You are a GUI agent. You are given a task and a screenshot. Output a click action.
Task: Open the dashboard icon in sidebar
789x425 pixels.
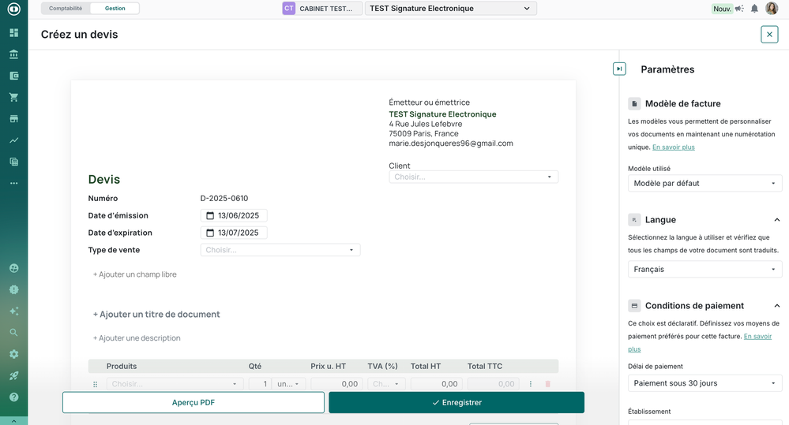tap(13, 33)
